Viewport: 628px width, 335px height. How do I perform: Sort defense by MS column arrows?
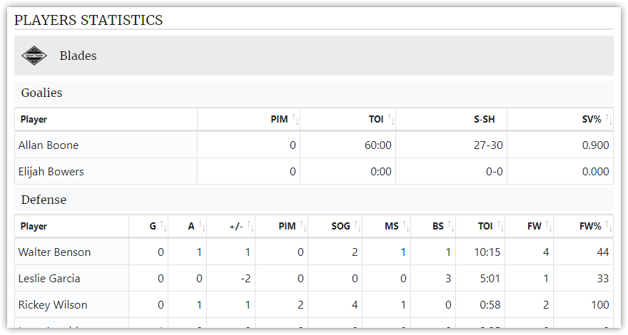coord(406,226)
